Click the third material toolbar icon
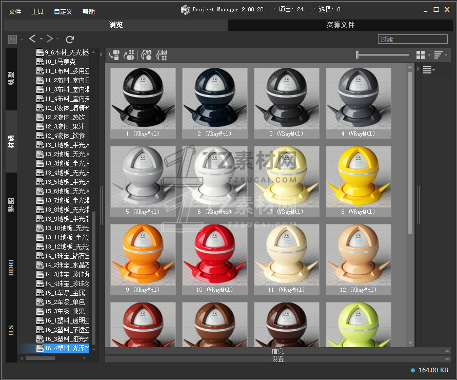 point(146,55)
